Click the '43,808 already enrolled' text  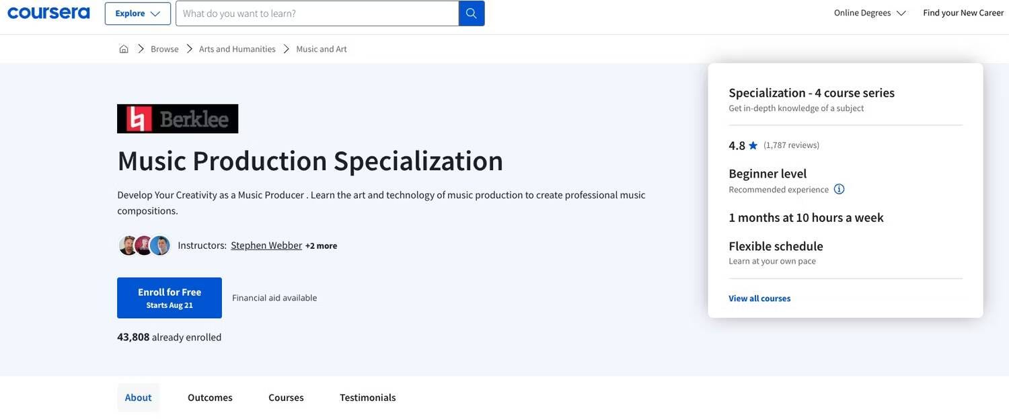[x=170, y=337]
